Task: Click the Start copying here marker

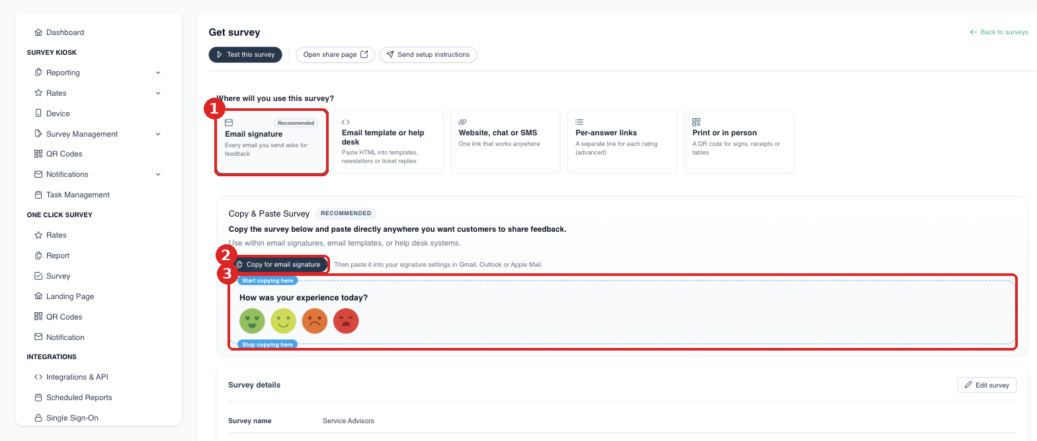Action: 267,281
